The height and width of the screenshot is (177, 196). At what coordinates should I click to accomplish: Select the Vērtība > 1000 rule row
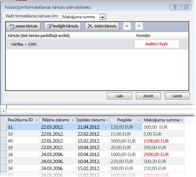(97, 44)
